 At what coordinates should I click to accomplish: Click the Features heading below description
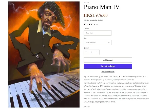(87, 106)
